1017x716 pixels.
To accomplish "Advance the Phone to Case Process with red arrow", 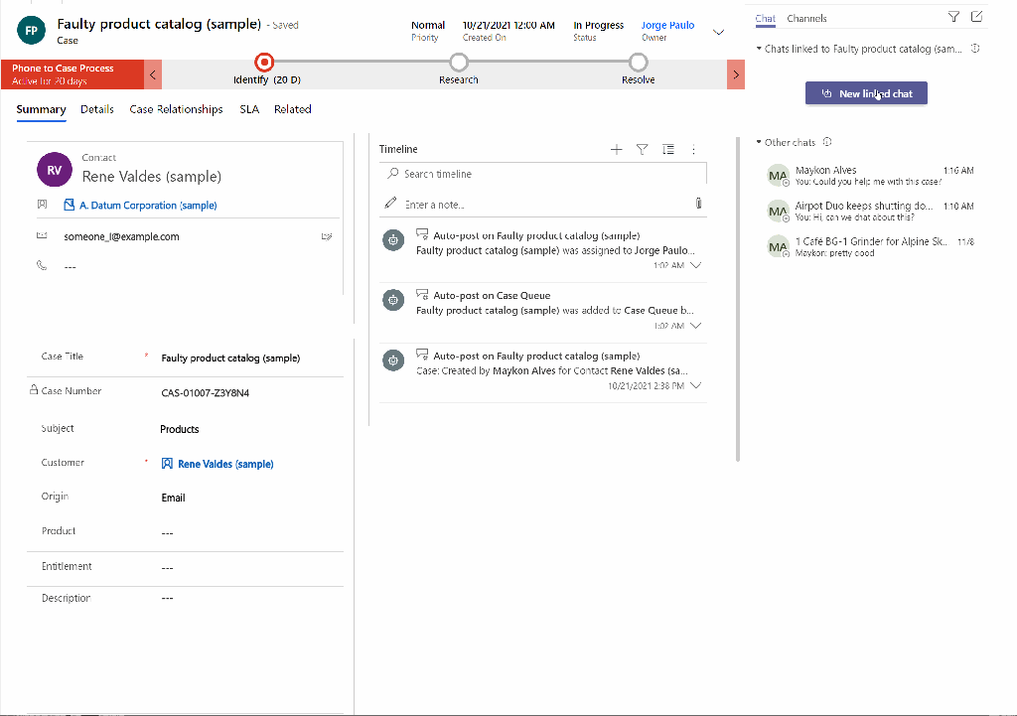I will point(737,73).
